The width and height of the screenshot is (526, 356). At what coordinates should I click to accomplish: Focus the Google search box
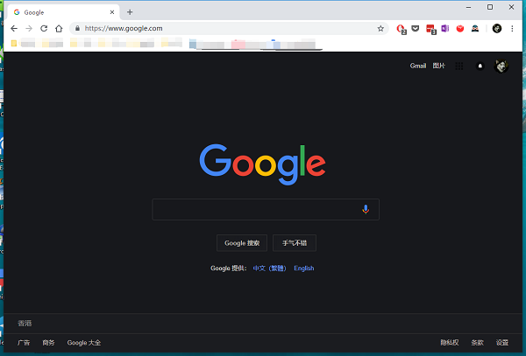(266, 209)
